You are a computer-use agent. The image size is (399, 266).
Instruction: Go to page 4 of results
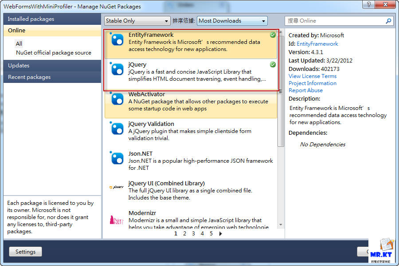pyautogui.click(x=202, y=234)
